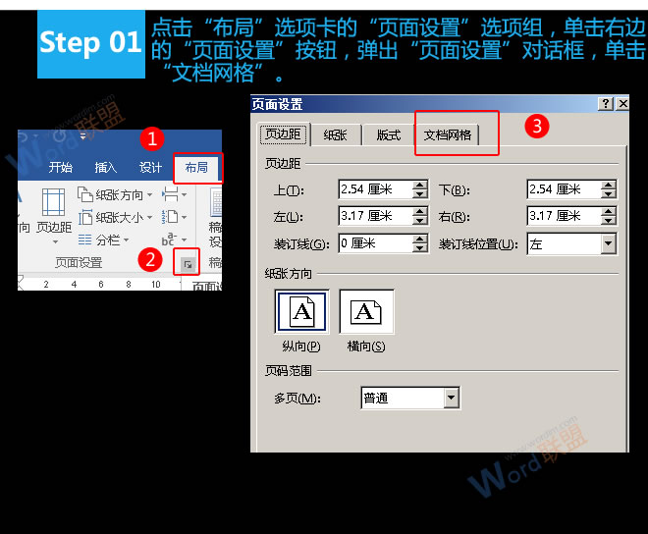
Task: Select the 纸张 tab in dialog
Action: (335, 134)
